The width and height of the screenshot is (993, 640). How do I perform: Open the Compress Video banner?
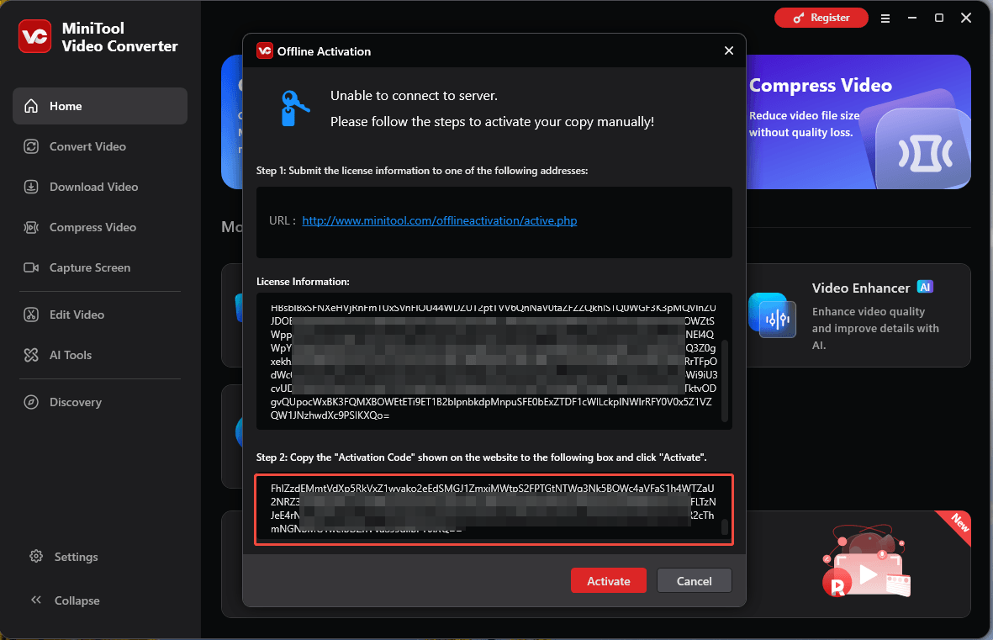(x=858, y=122)
